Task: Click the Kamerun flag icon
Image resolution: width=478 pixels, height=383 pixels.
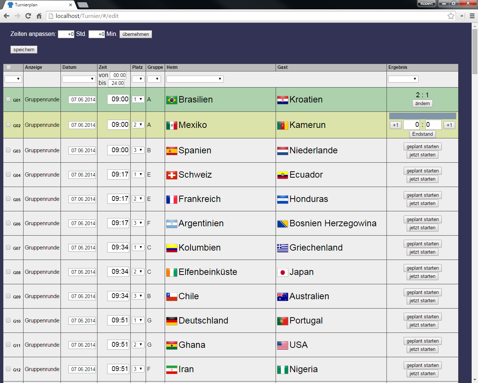Action: [283, 125]
